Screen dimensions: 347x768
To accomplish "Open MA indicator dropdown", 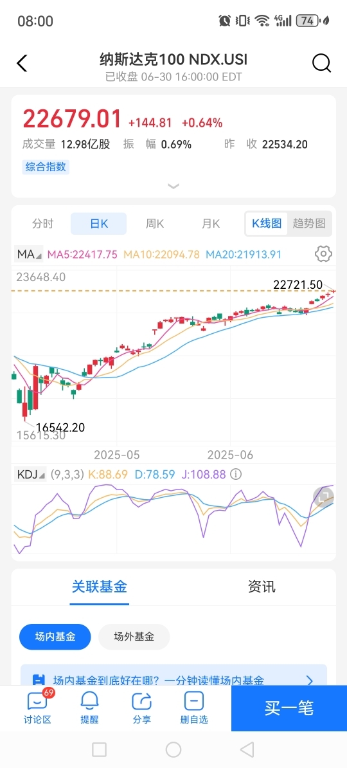I will click(30, 254).
